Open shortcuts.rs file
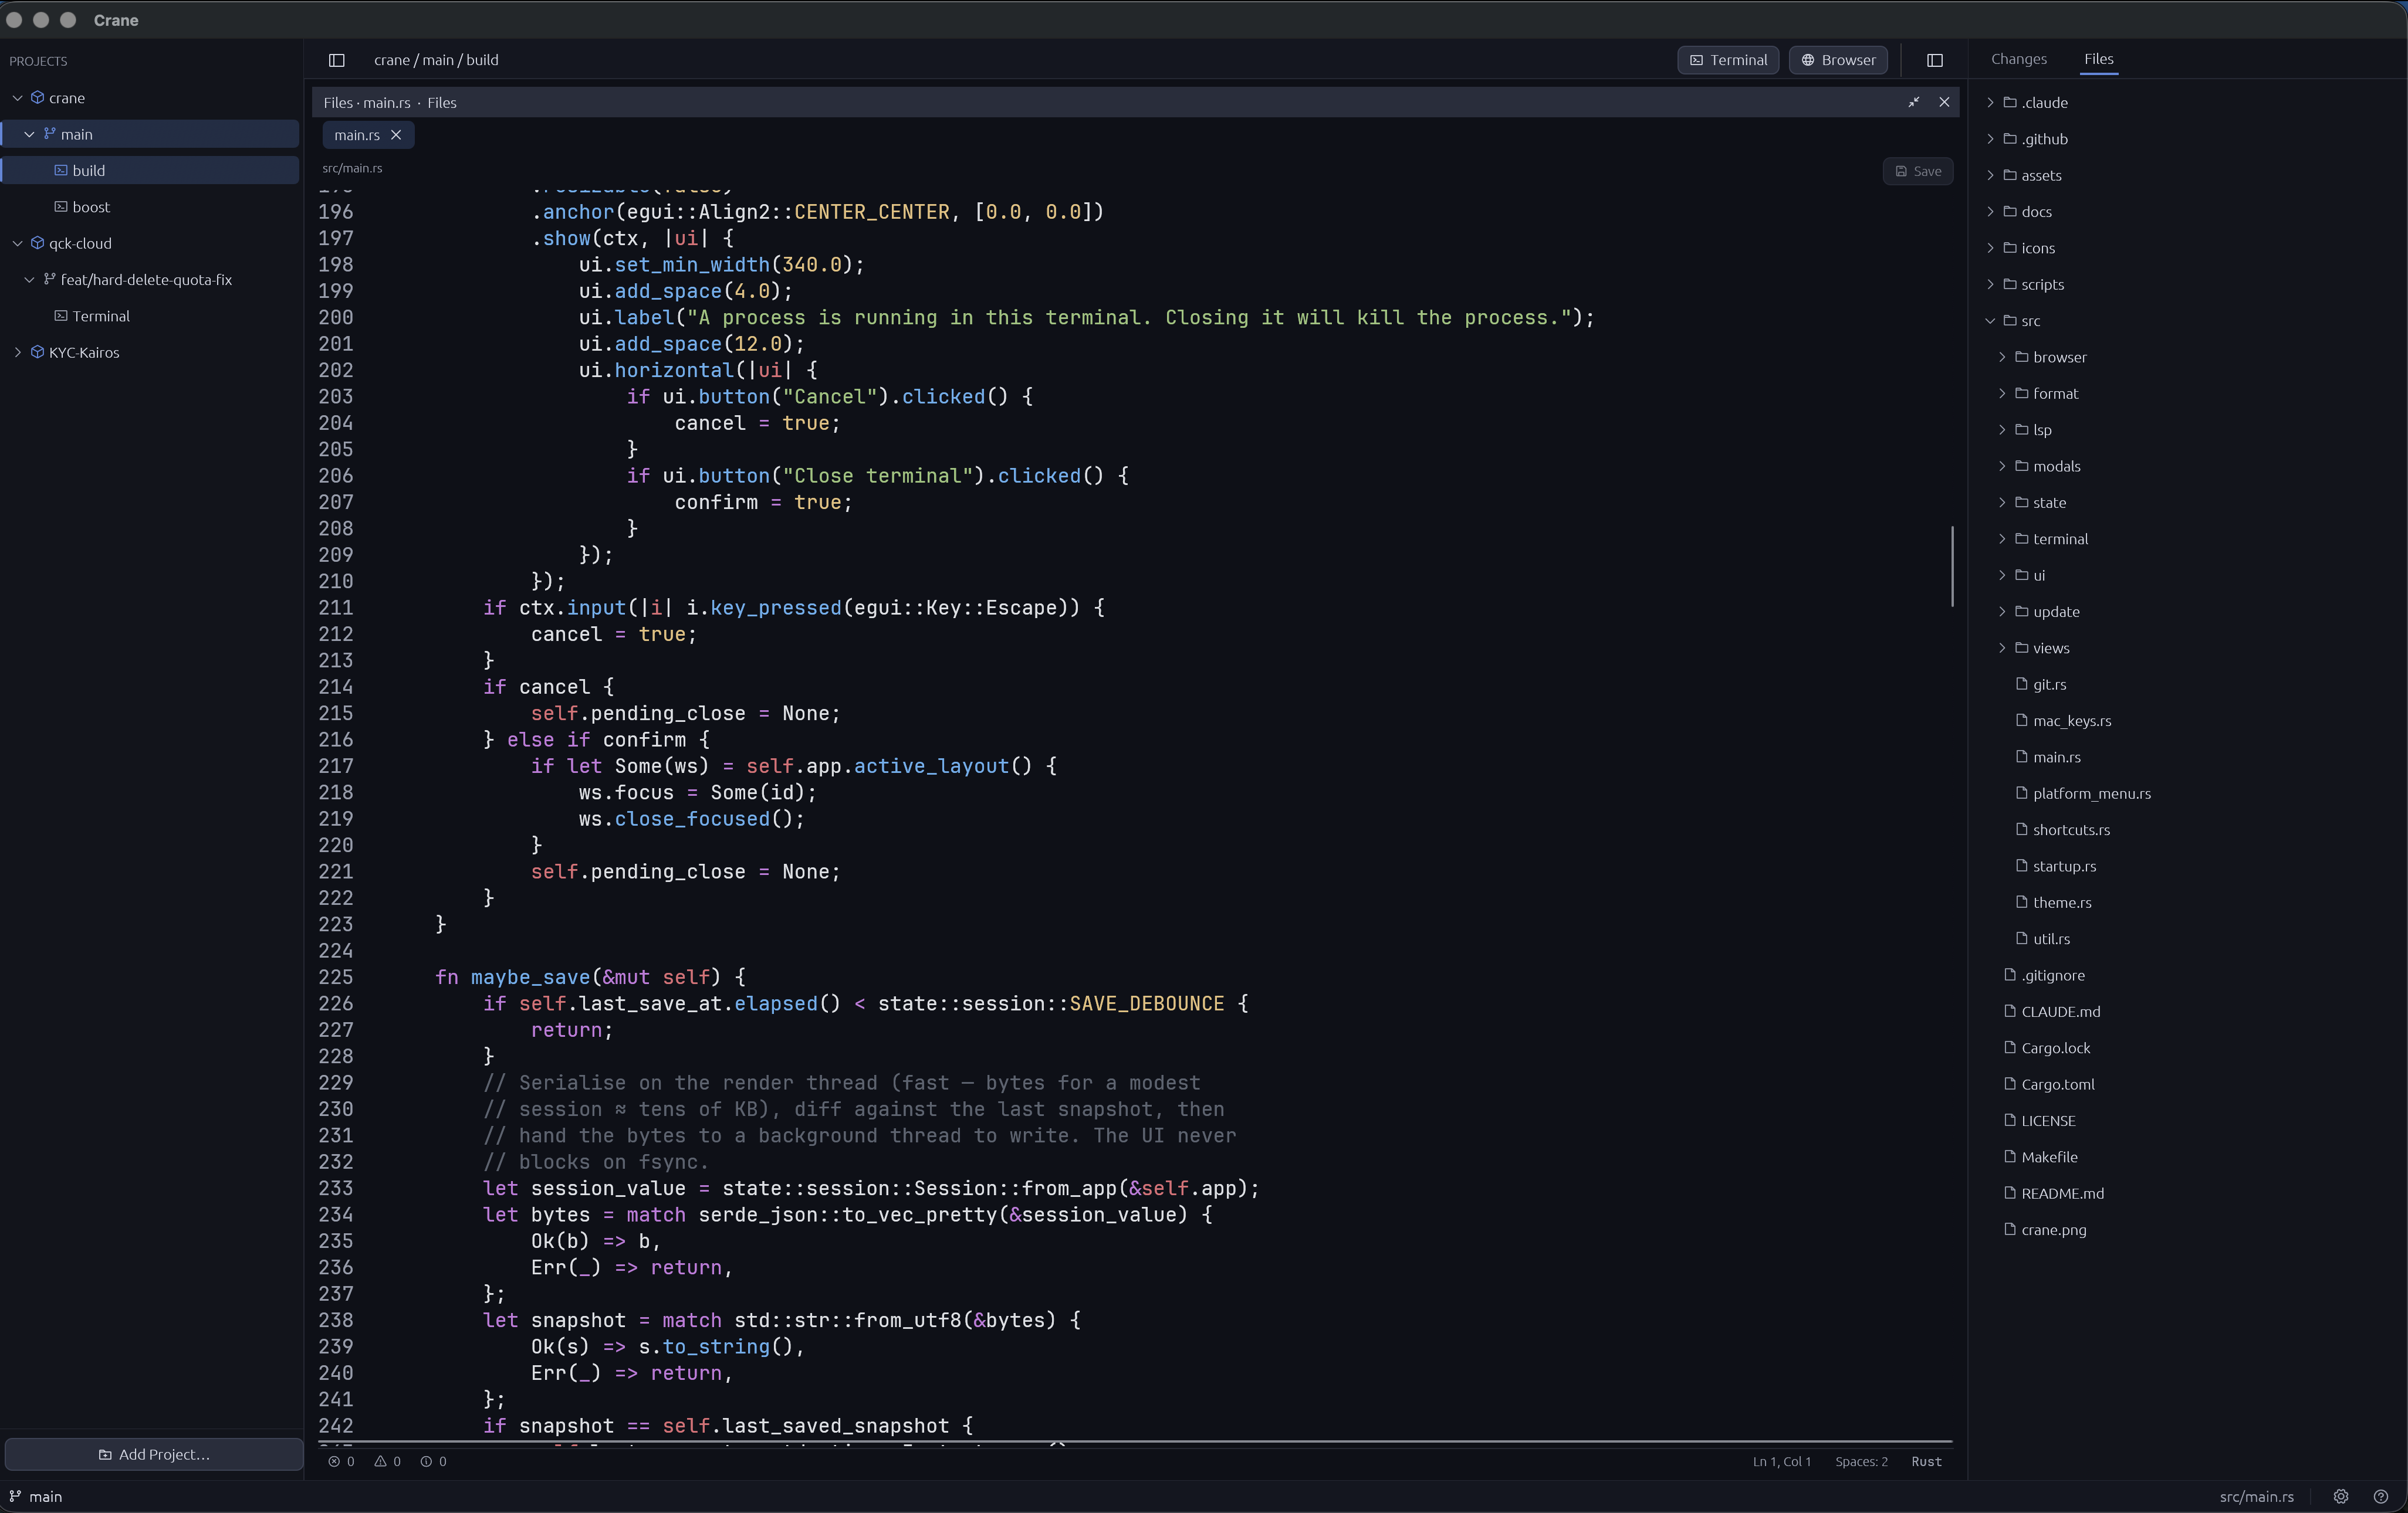 tap(2071, 829)
